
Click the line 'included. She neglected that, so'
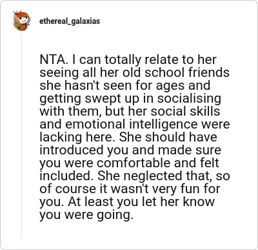(x=135, y=176)
